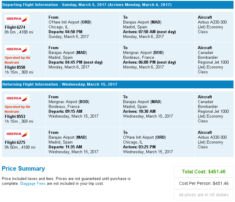Click the Merignac Airport (BOD) arrival text
Image resolution: width=235 pixels, height=202 pixels.
tap(143, 52)
